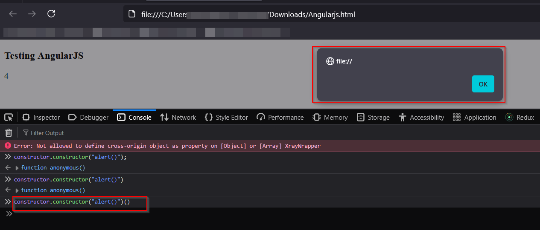Clear console output with the trash icon
This screenshot has height=230, width=540.
pos(9,133)
